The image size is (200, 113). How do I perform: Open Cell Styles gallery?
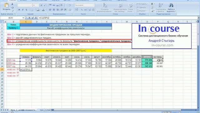(x=130, y=8)
